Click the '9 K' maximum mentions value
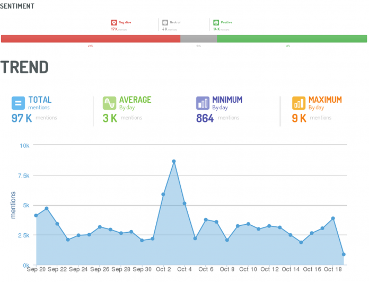 (x=299, y=118)
